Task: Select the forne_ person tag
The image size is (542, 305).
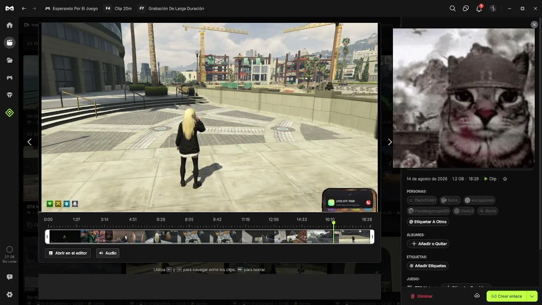Action: (x=450, y=200)
